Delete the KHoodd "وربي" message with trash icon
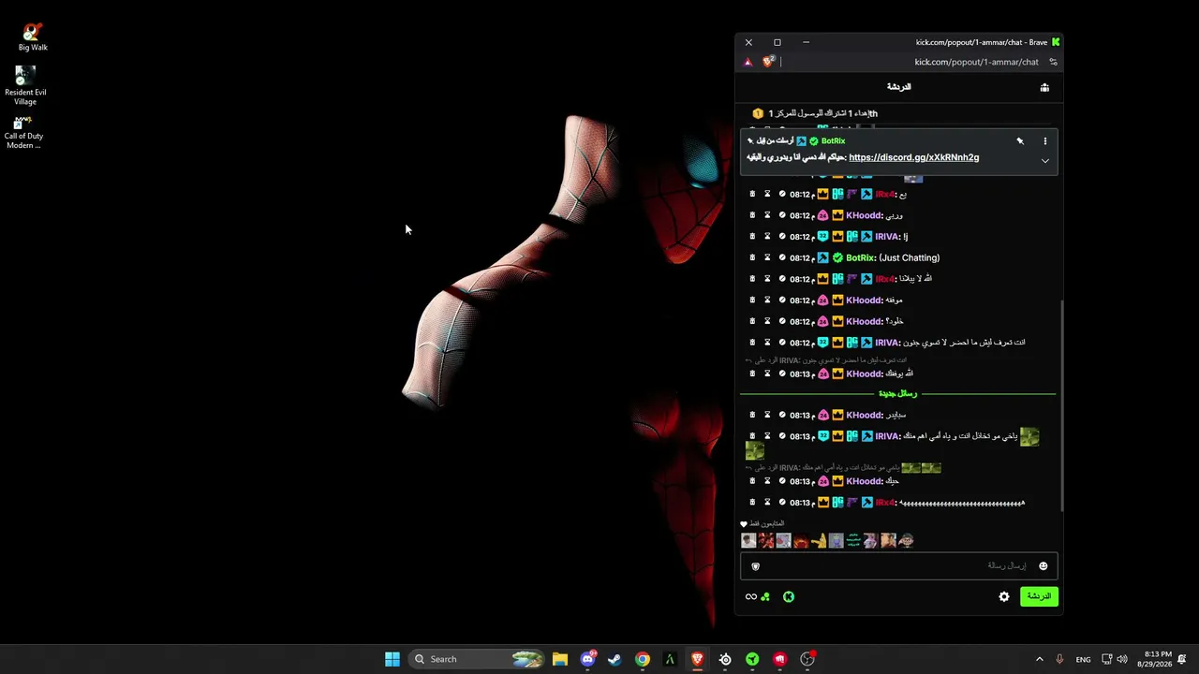 pos(752,215)
